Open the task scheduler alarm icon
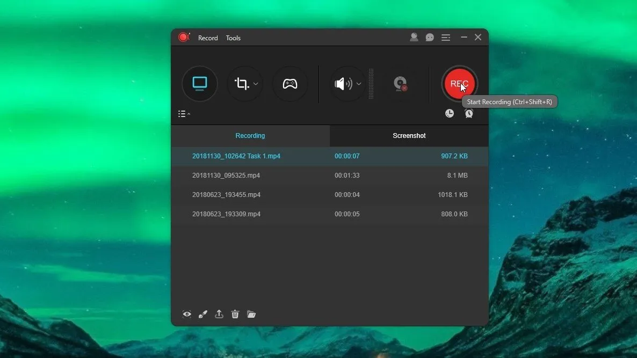The image size is (637, 358). pos(469,113)
